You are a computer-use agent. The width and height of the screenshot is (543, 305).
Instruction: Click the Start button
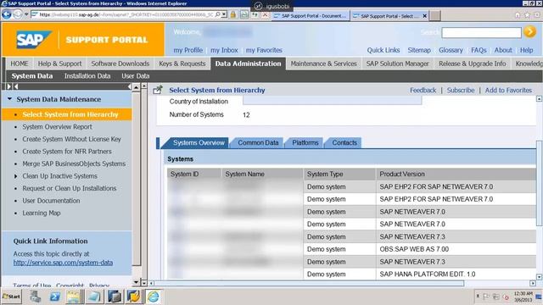coord(11,297)
